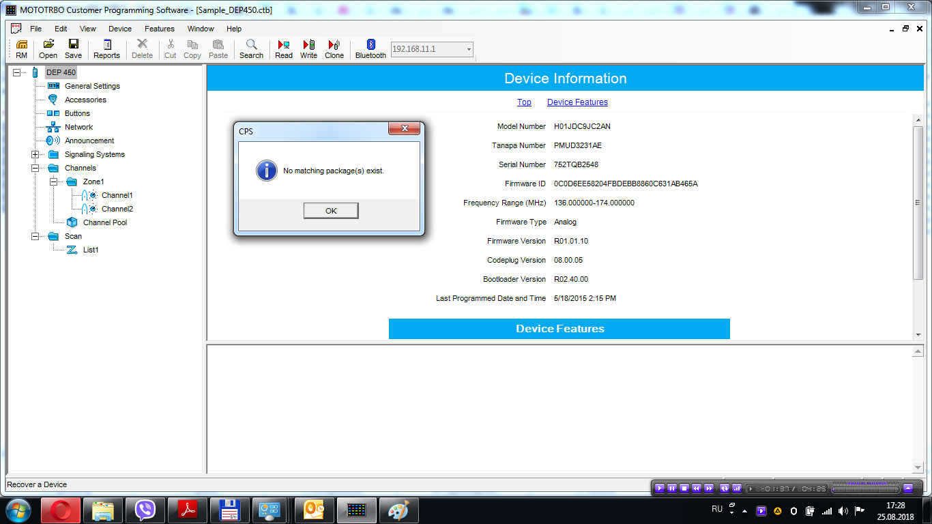Open the RM radio management tool
The width and height of the screenshot is (932, 524).
[21, 49]
